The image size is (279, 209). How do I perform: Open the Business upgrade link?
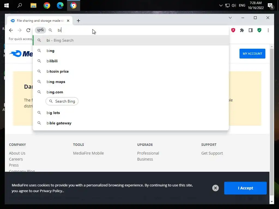point(145,159)
